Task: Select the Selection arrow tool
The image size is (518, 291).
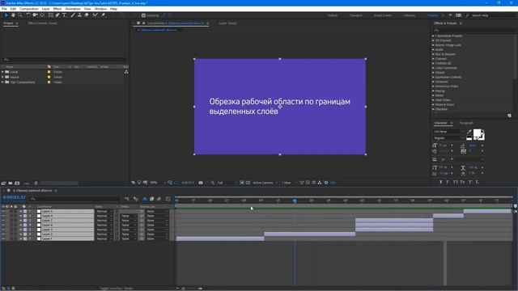Action: [x=6, y=15]
